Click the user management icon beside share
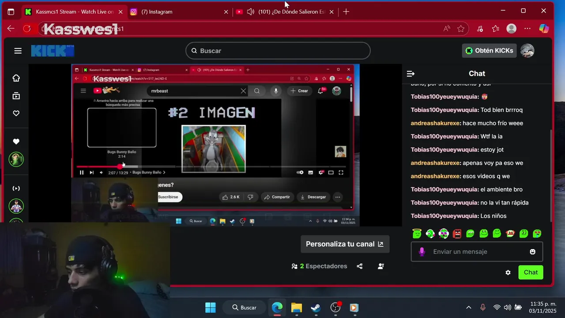565x318 pixels. pos(381,266)
